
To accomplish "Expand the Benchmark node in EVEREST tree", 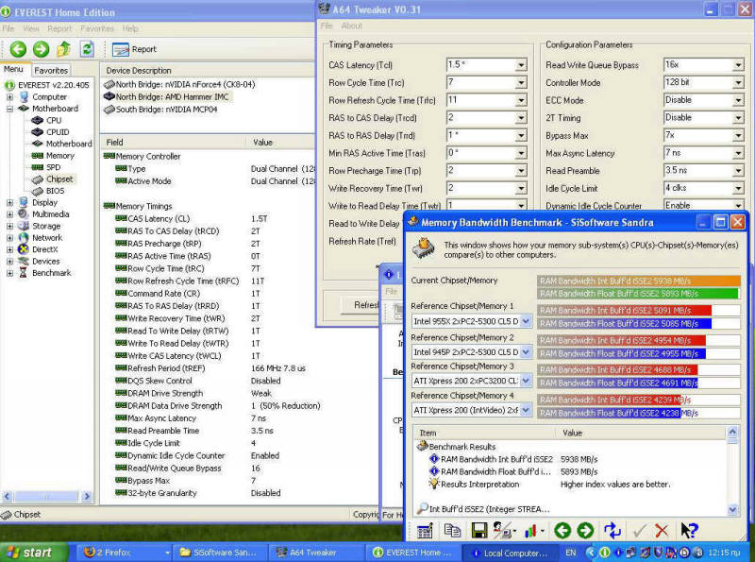I will click(x=9, y=273).
